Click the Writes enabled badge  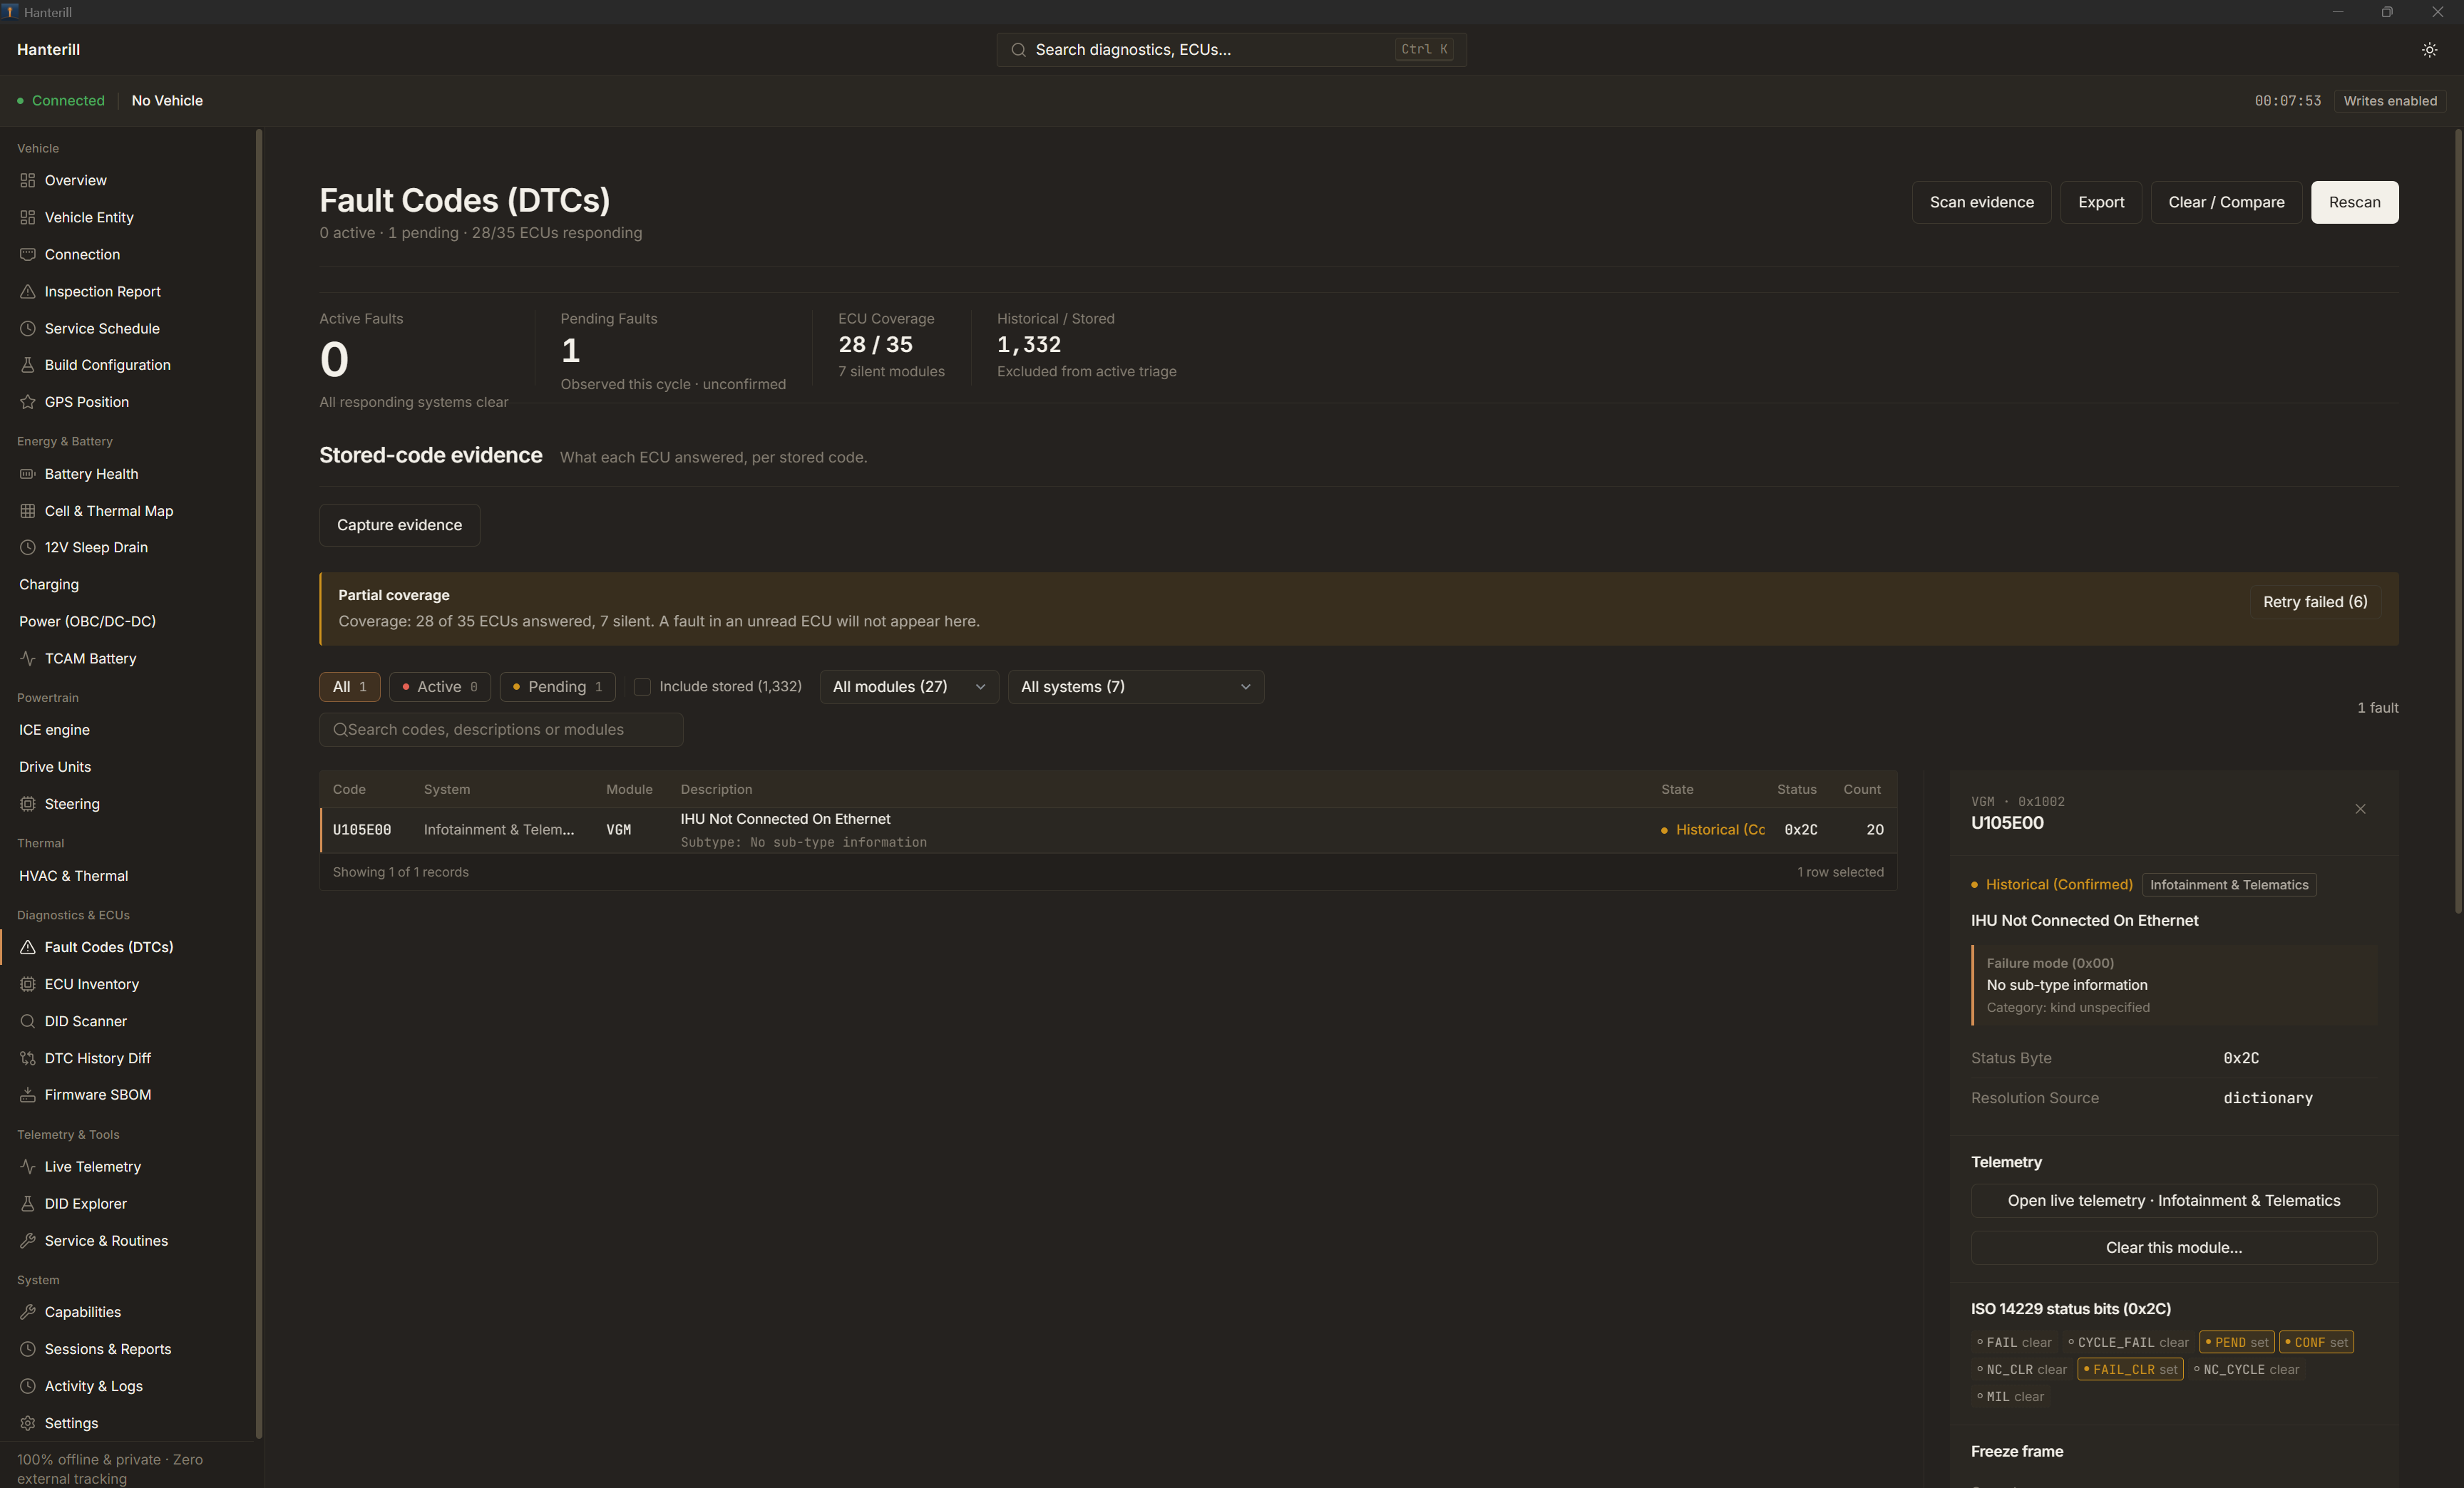coord(2389,101)
